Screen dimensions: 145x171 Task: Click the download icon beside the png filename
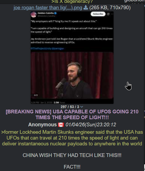coord(86,7)
